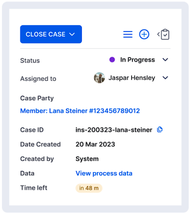Click the Jaspar Hensley name text

[132, 78]
